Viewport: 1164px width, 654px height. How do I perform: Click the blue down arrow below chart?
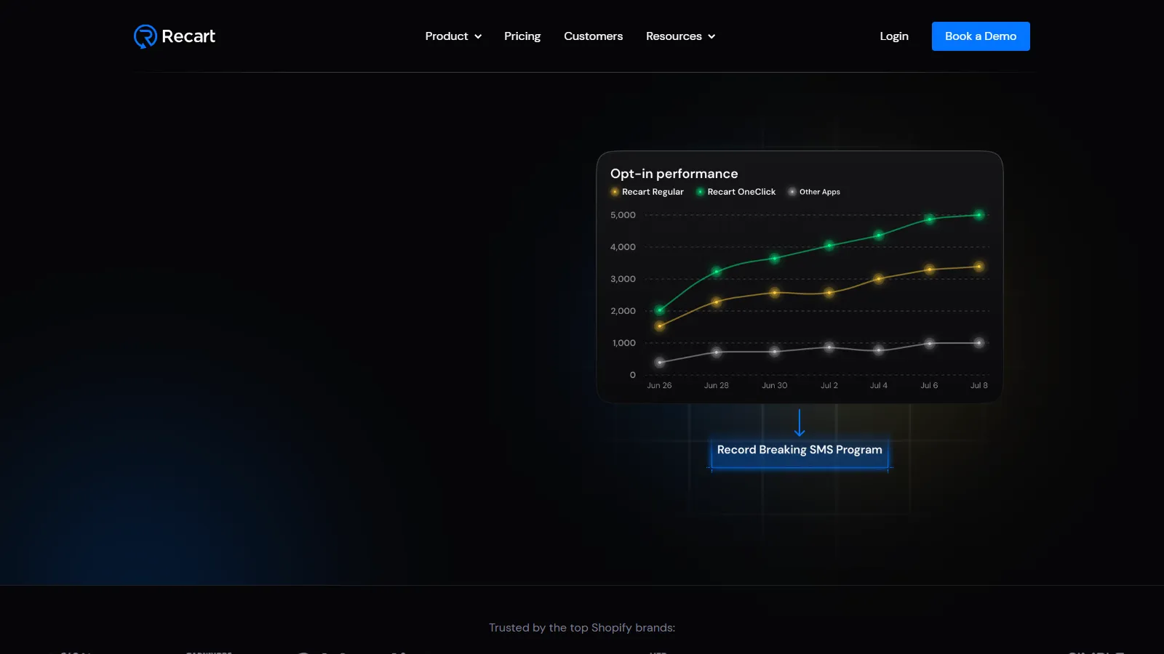pyautogui.click(x=800, y=423)
